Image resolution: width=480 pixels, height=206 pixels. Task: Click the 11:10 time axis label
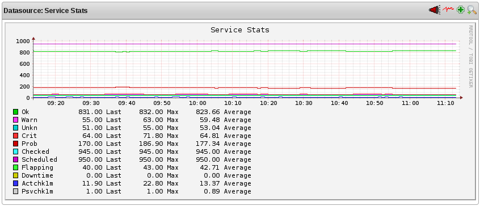point(446,103)
